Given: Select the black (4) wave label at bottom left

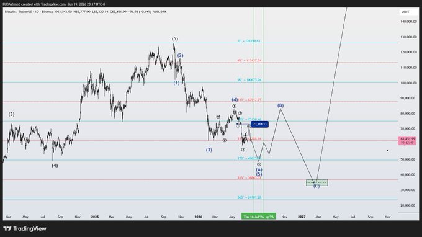Looking at the screenshot, I should pos(55,166).
